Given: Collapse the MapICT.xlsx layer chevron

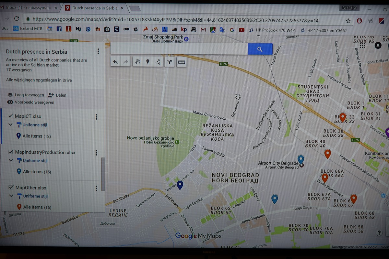Looking at the screenshot, I should [10, 124].
